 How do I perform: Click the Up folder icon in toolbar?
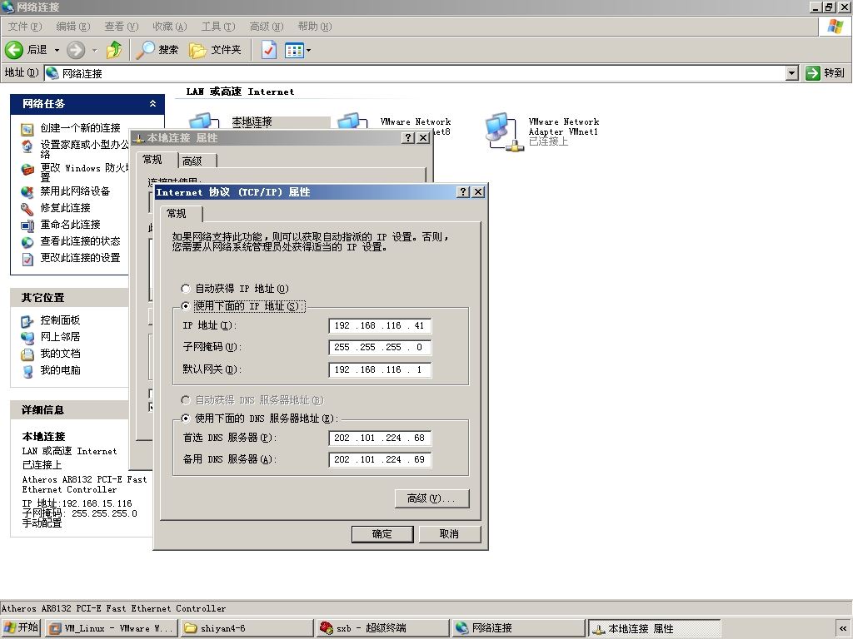click(114, 50)
